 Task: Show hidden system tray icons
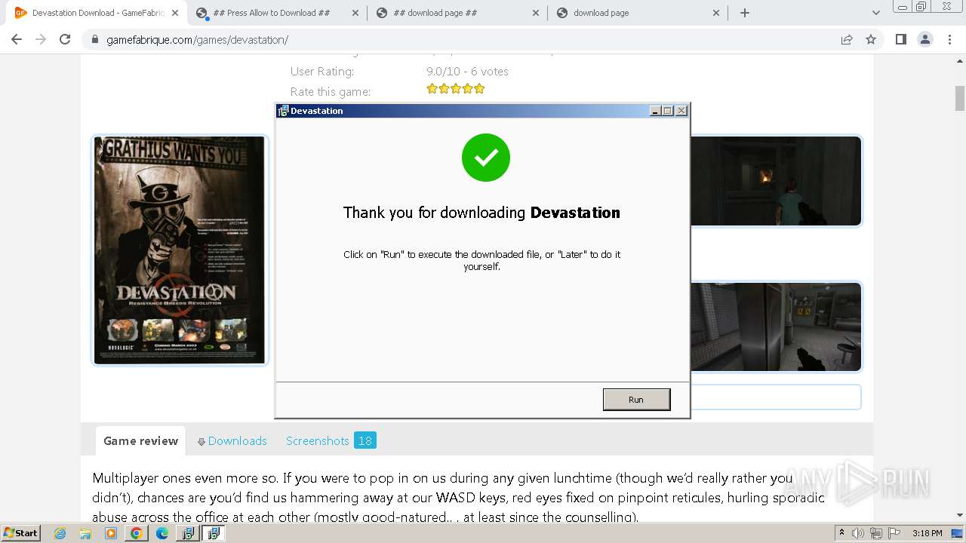pyautogui.click(x=842, y=533)
